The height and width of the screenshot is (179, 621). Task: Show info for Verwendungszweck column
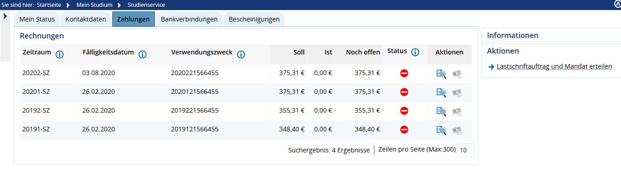(241, 54)
